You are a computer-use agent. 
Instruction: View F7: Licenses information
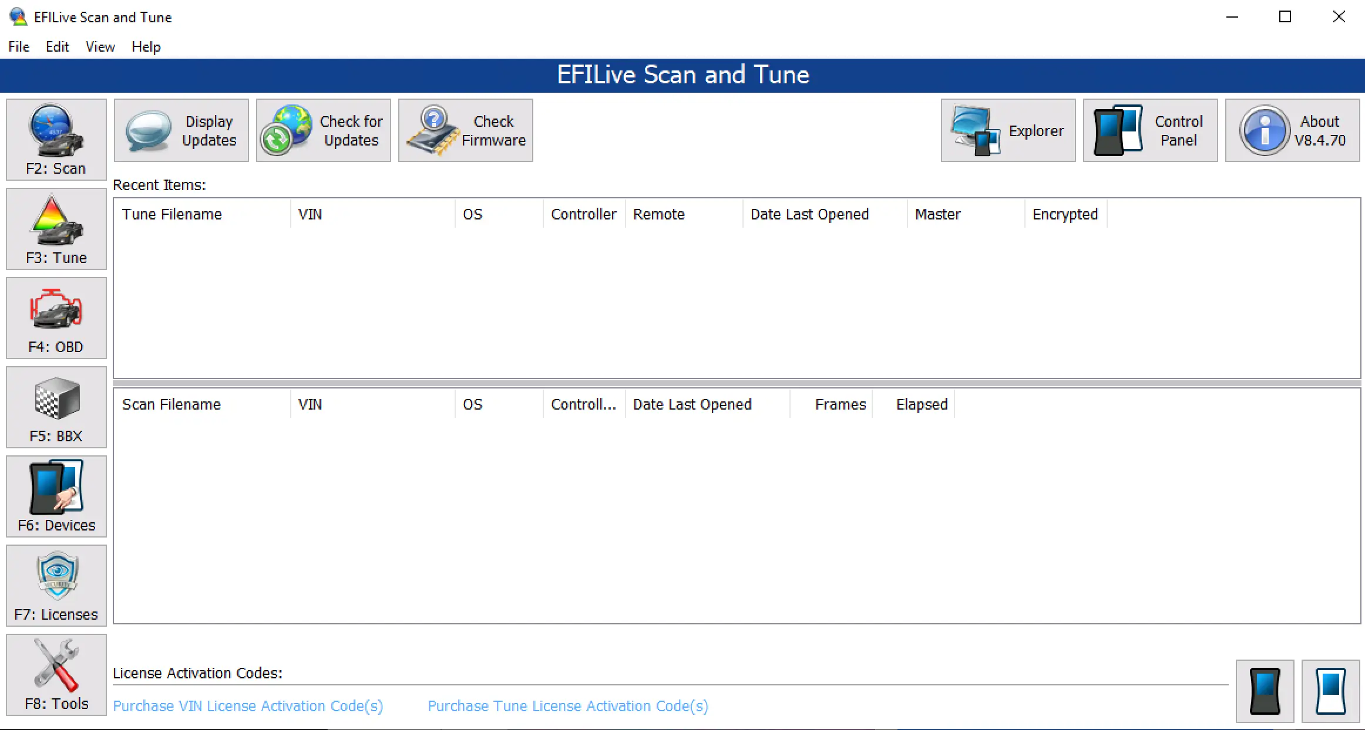tap(56, 586)
